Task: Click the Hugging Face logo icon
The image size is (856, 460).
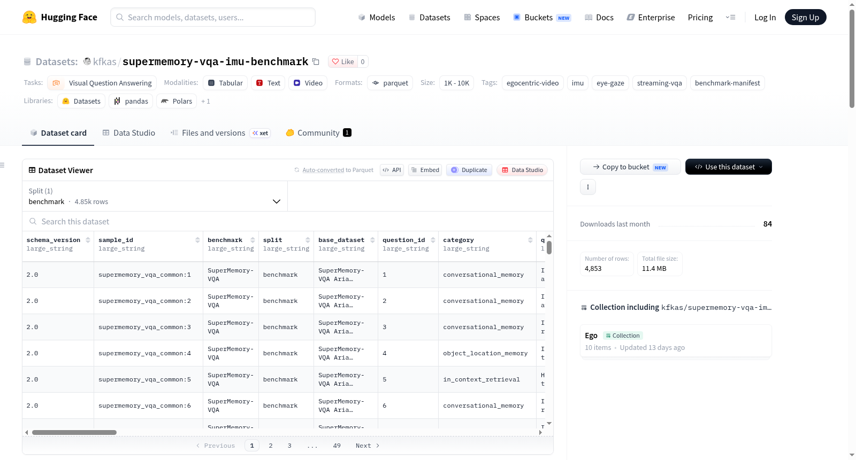Action: pyautogui.click(x=29, y=17)
